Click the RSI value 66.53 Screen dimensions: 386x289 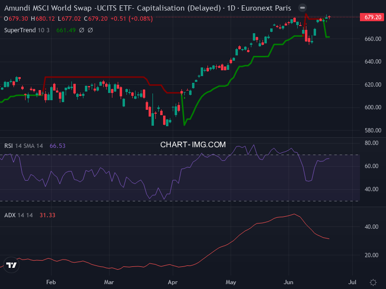[x=57, y=146]
